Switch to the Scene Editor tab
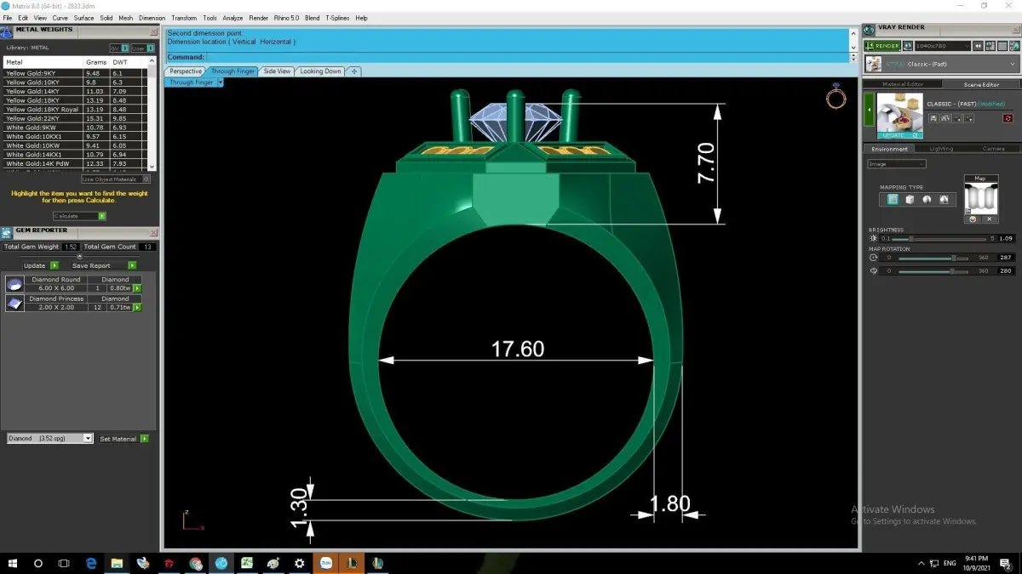This screenshot has width=1022, height=574. [x=981, y=84]
